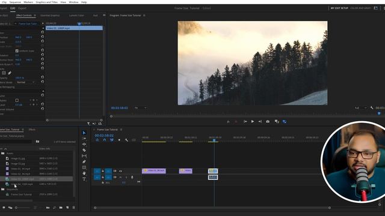The image size is (385, 216).
Task: Switch to Essential Graphics tab
Action: (x=50, y=16)
